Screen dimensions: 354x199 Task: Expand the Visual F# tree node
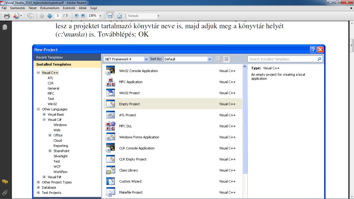coord(44,177)
